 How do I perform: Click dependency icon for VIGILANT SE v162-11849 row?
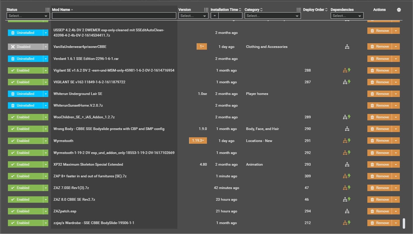347,82
